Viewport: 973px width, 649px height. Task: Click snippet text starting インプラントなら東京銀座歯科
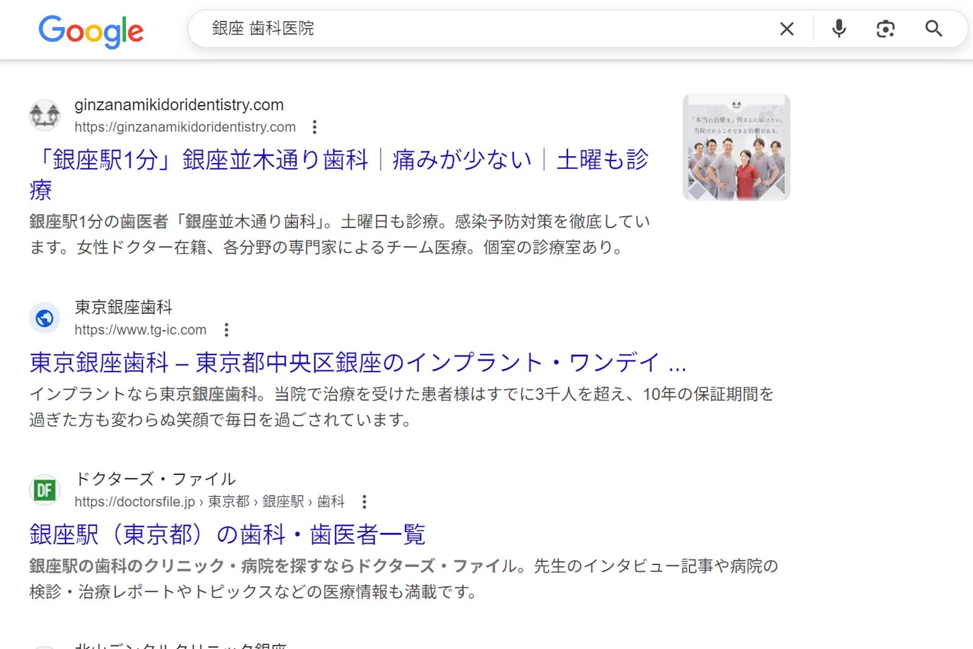click(x=401, y=407)
